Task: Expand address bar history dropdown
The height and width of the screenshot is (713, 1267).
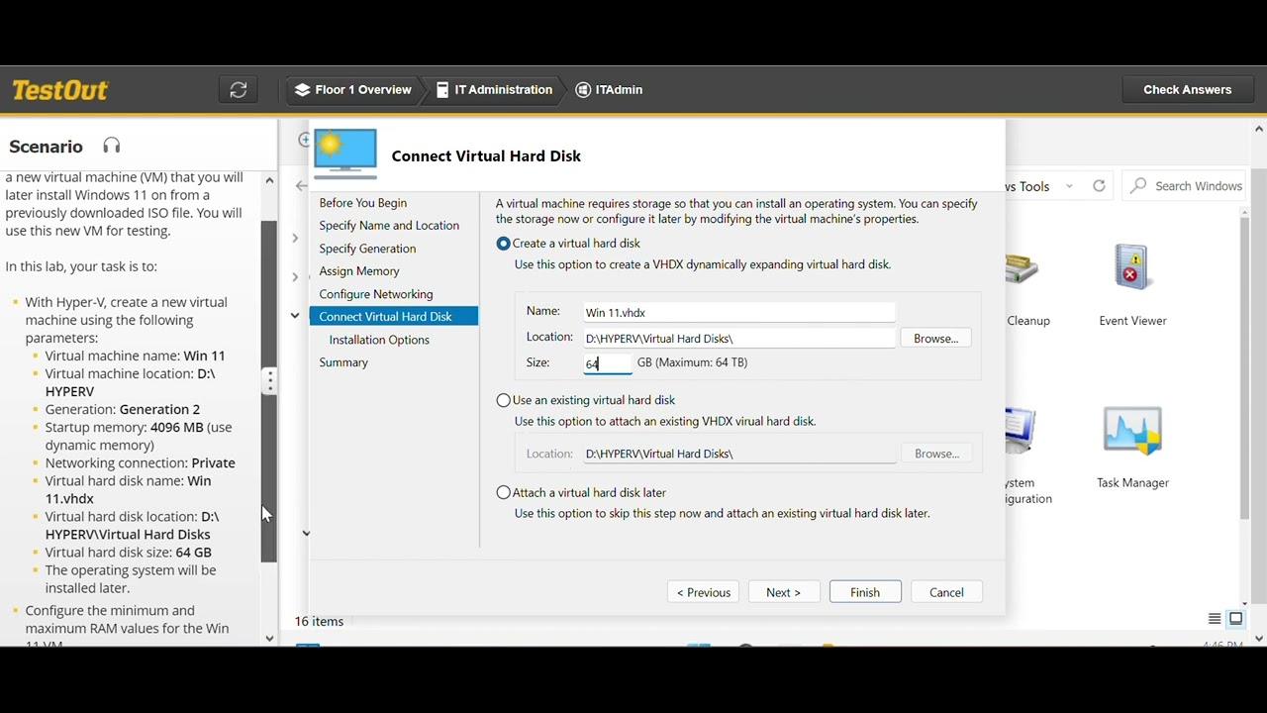Action: coord(1069,186)
